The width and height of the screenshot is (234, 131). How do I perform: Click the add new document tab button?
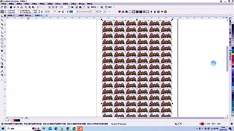click(47, 15)
